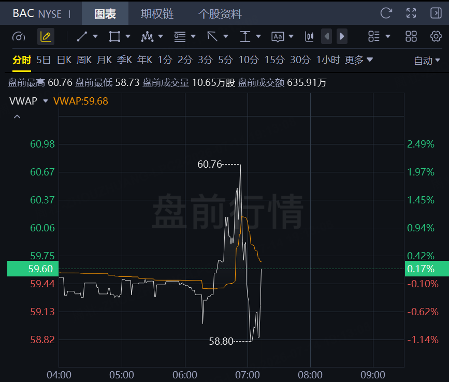Step back with the left playback arrow

[326, 36]
